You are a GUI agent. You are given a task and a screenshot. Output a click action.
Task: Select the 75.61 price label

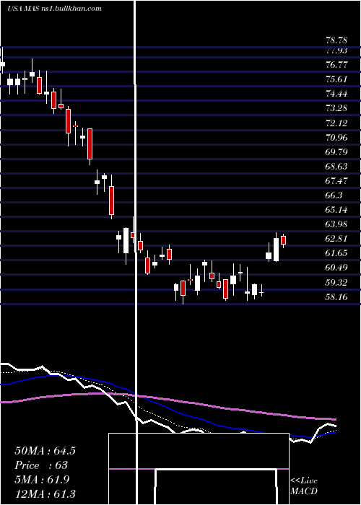point(336,79)
